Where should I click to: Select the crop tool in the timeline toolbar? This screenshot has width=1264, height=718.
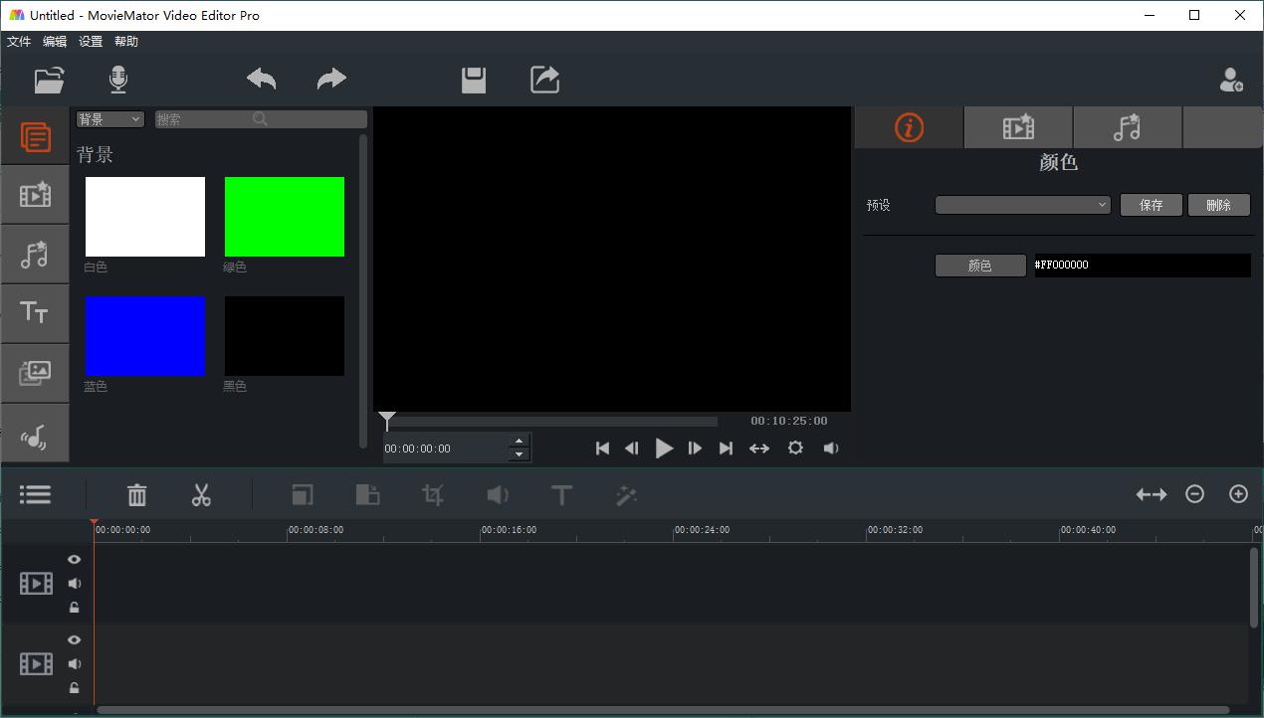(x=433, y=494)
